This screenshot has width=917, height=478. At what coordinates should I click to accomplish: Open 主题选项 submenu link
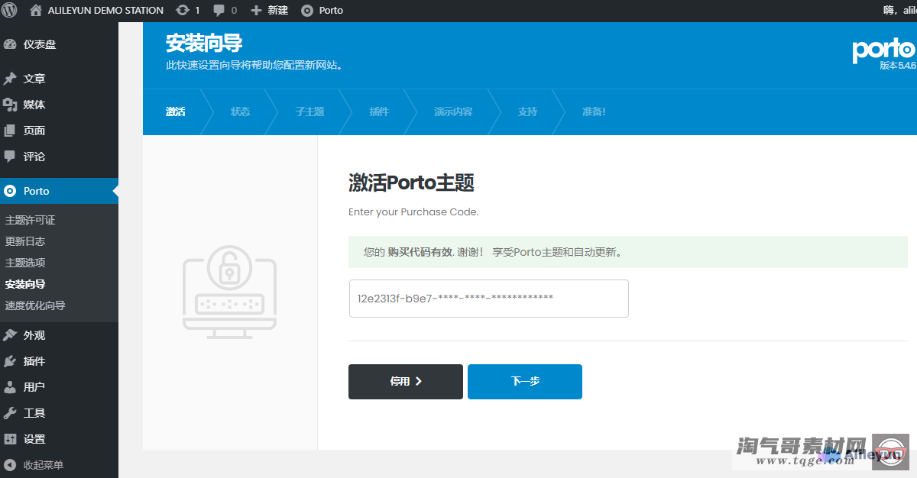[x=25, y=263]
